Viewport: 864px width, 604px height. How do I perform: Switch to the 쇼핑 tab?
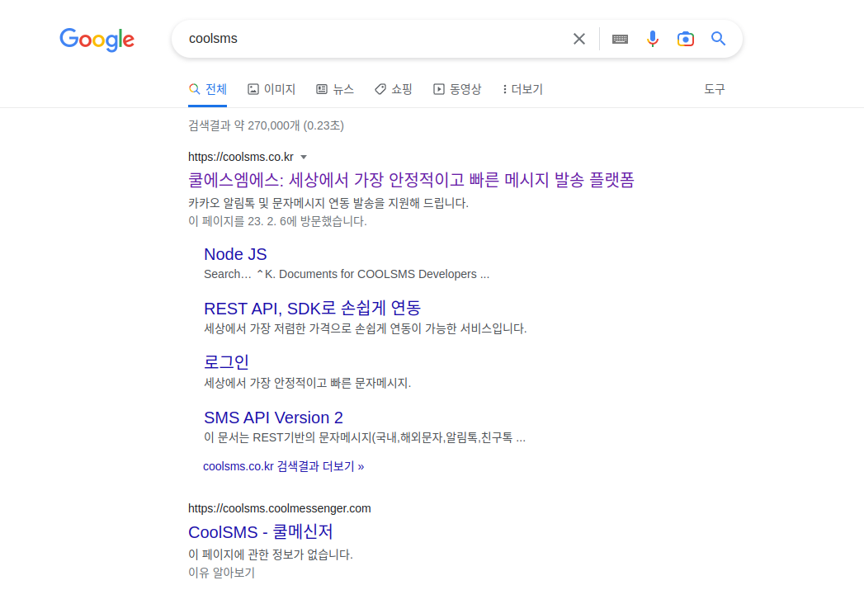[x=394, y=89]
